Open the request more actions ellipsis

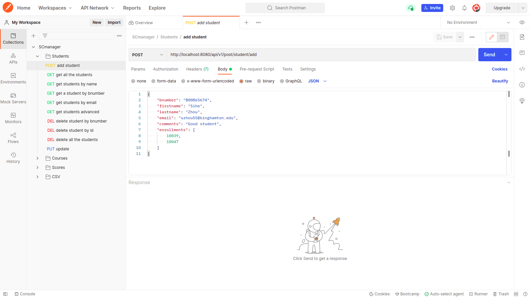472,37
